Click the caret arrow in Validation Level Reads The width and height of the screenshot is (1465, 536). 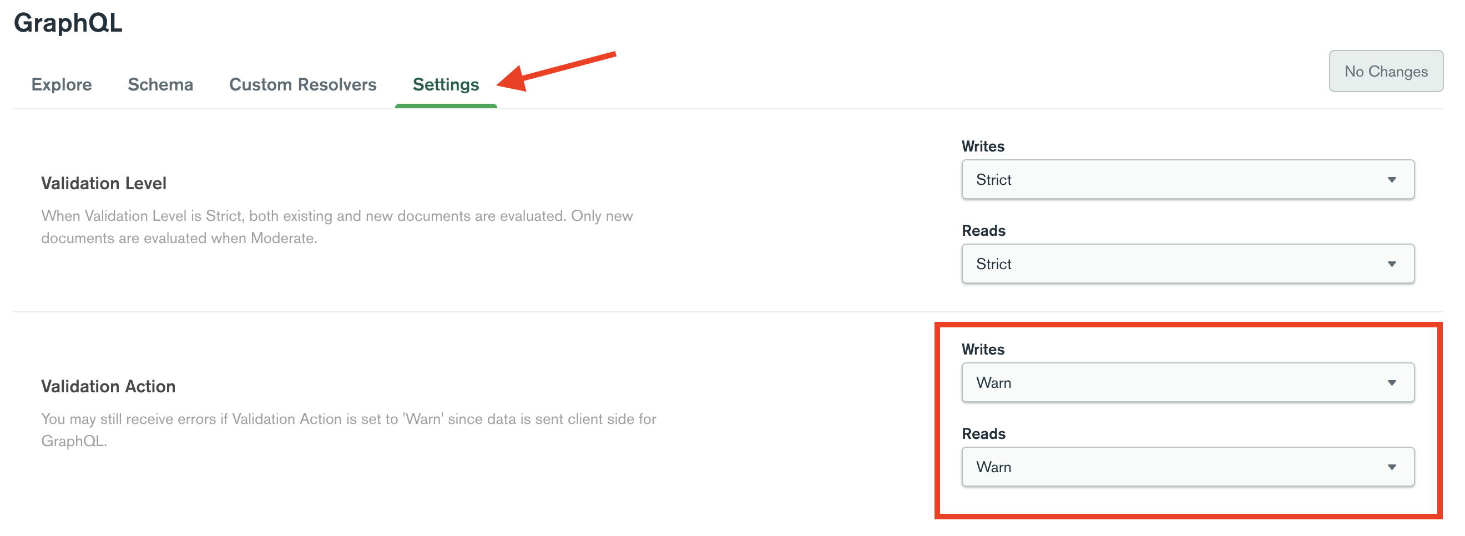point(1392,264)
